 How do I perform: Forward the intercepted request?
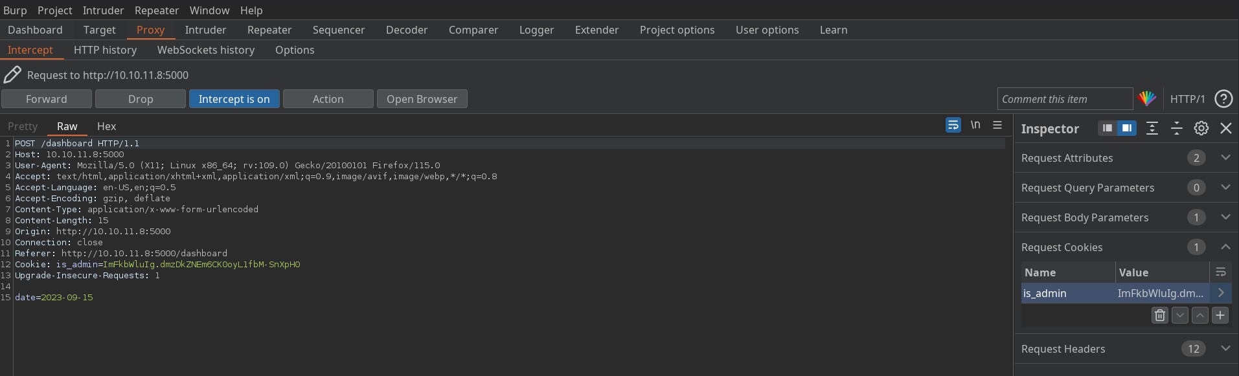pyautogui.click(x=47, y=99)
